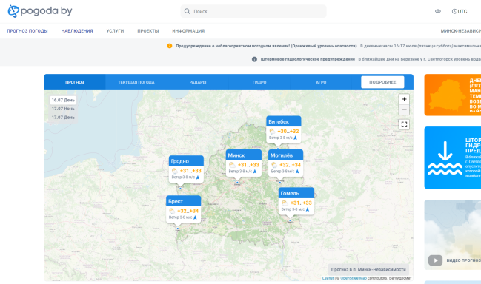Click Прогноз в п. Минск-Независимости label
The height and width of the screenshot is (284, 481).
point(368,269)
